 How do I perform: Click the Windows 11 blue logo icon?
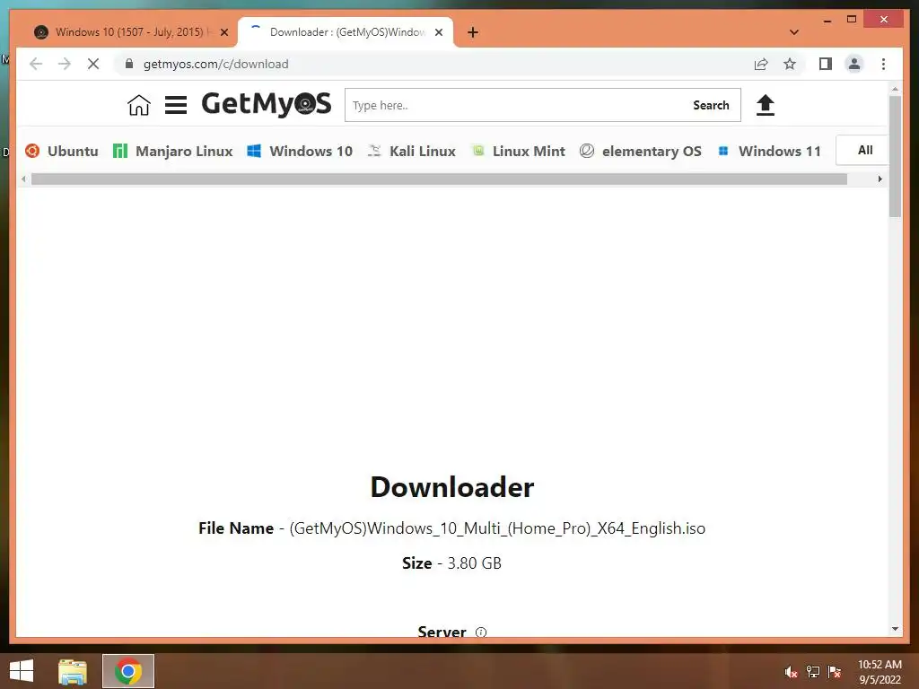723,151
